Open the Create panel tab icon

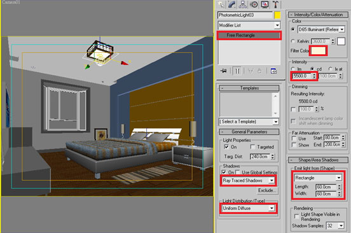[x=221, y=4]
